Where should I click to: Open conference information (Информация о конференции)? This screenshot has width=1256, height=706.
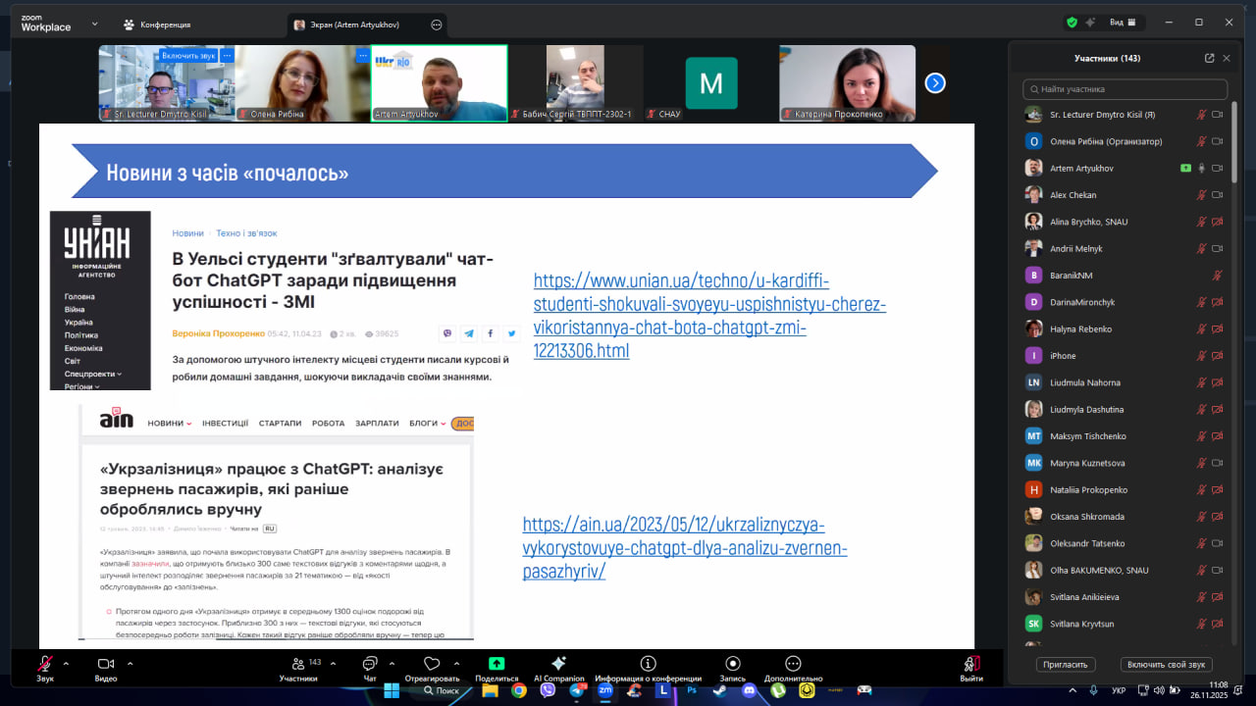[x=647, y=664]
